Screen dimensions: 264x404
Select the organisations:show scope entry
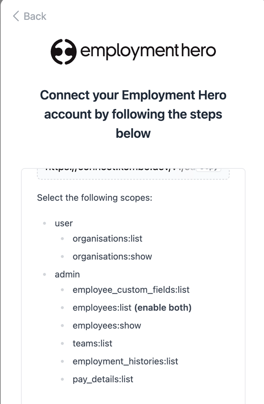pyautogui.click(x=112, y=257)
